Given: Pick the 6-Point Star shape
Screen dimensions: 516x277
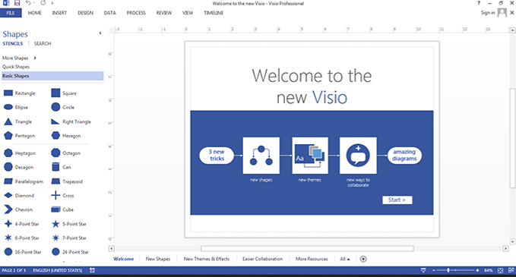Looking at the screenshot, I should coord(8,238).
